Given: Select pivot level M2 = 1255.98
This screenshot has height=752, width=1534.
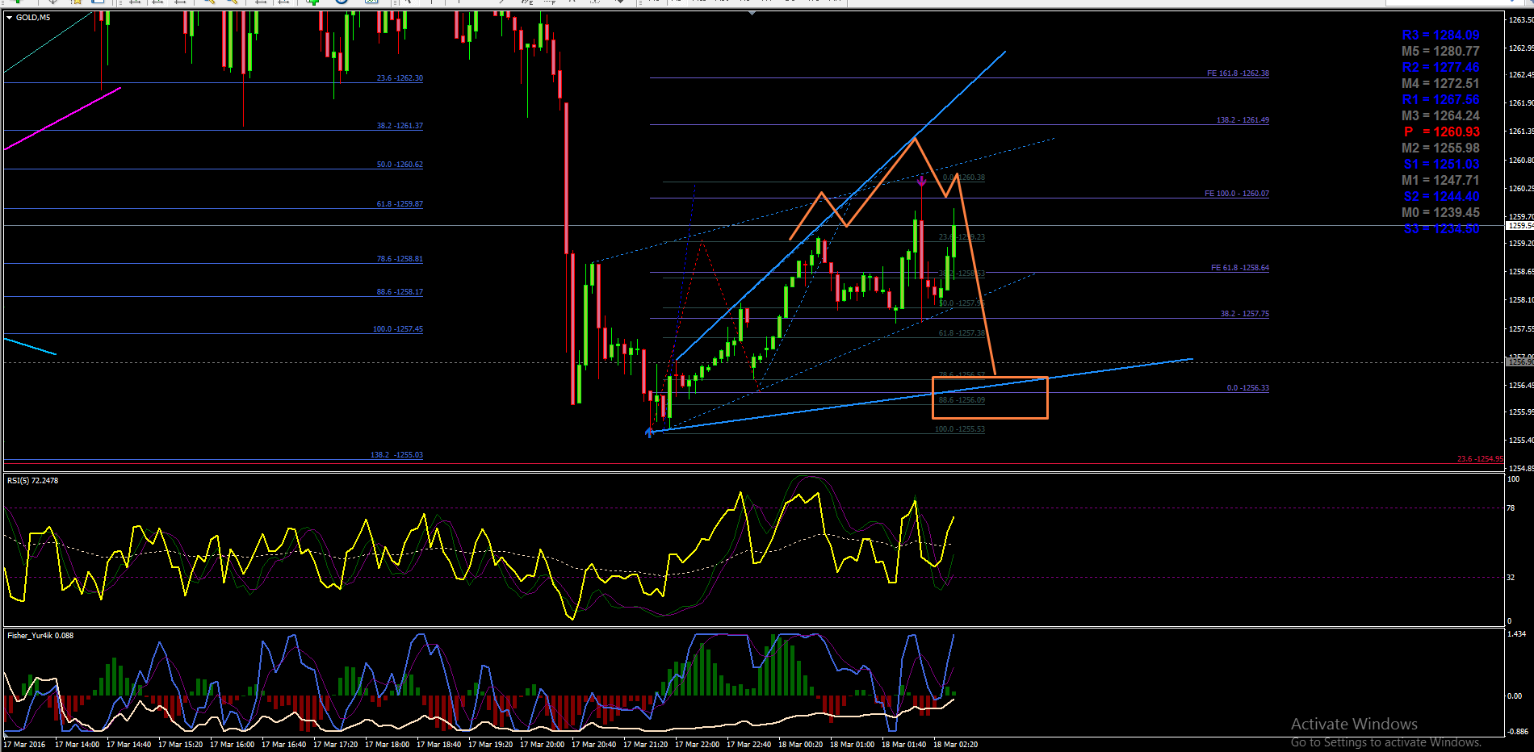Looking at the screenshot, I should [x=1440, y=148].
